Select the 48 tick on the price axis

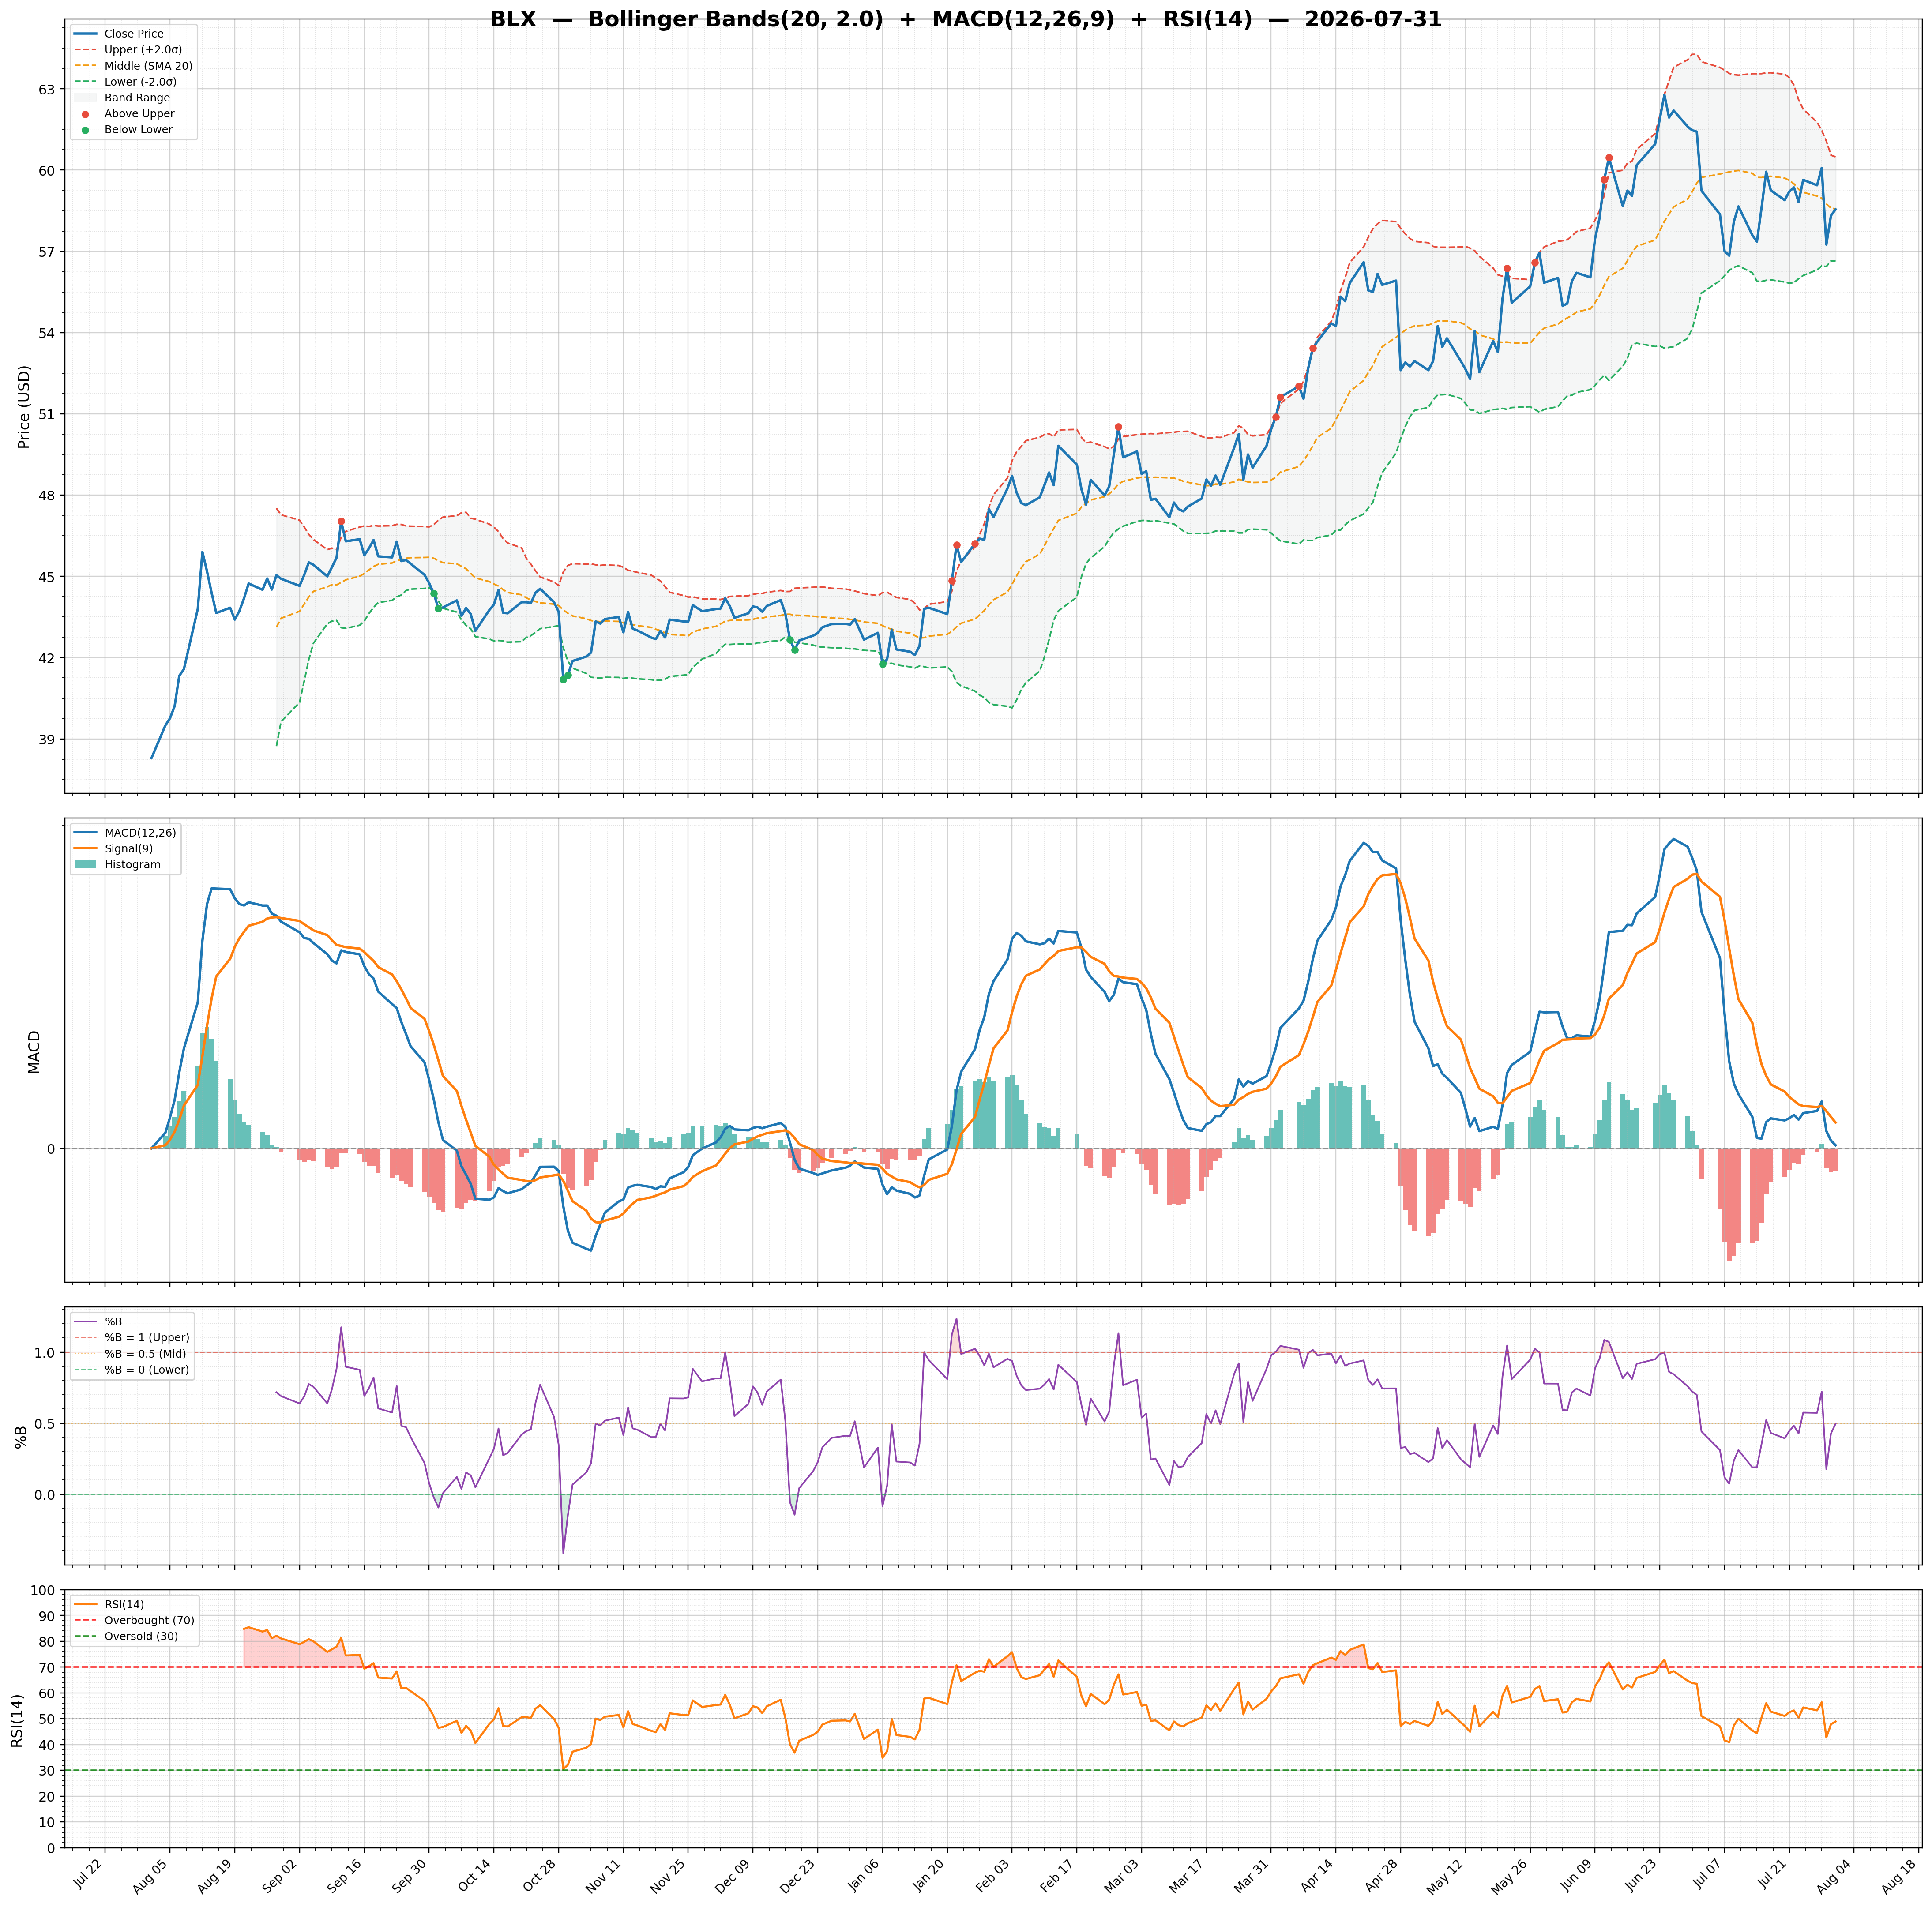(47, 496)
